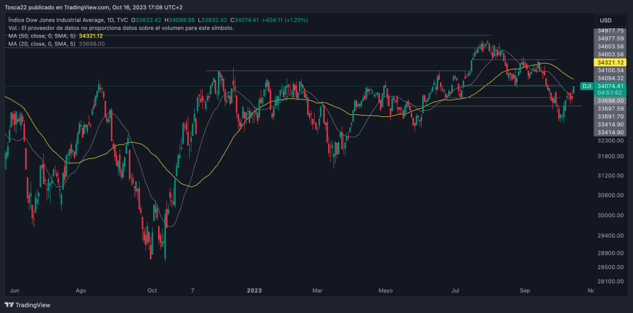Select the MA 20 indicator legend text
The image size is (633, 313).
pyautogui.click(x=42, y=44)
